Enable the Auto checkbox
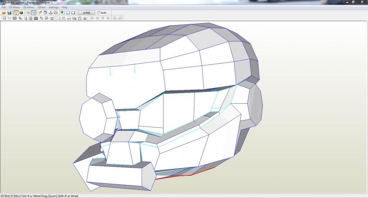368x198 pixels. [x=99, y=13]
